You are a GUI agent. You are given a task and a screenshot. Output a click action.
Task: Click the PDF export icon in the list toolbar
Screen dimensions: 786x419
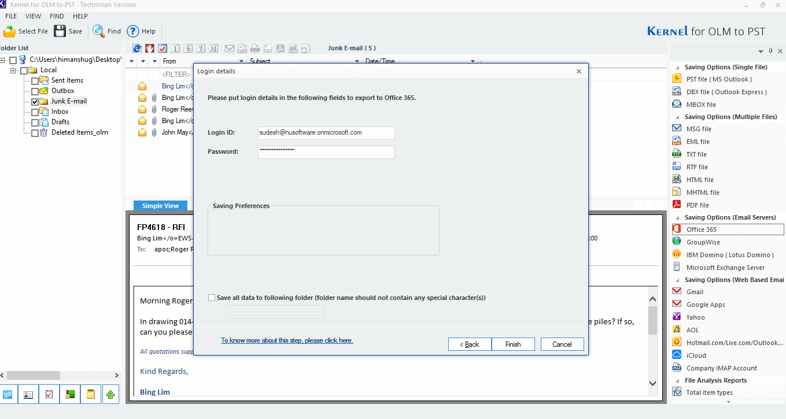[x=281, y=49]
